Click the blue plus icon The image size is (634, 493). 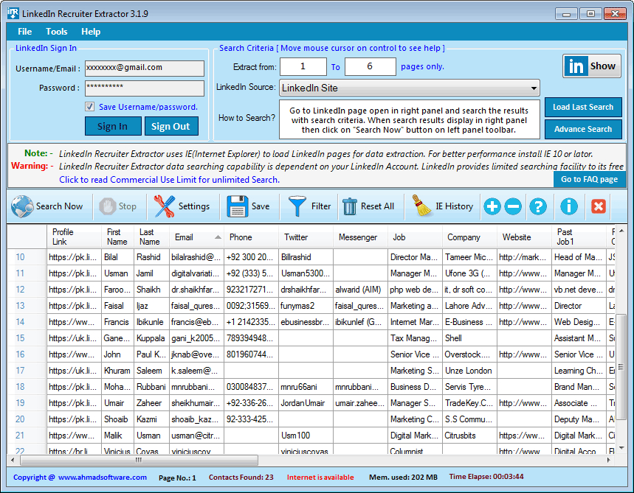[492, 206]
